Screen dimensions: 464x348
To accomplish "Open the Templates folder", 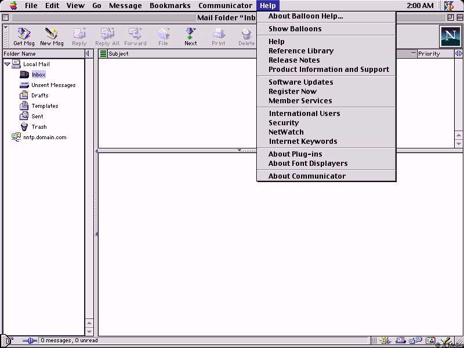I will (45, 106).
